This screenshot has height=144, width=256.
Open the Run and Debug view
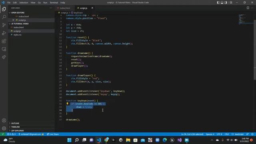[x=4, y=33]
